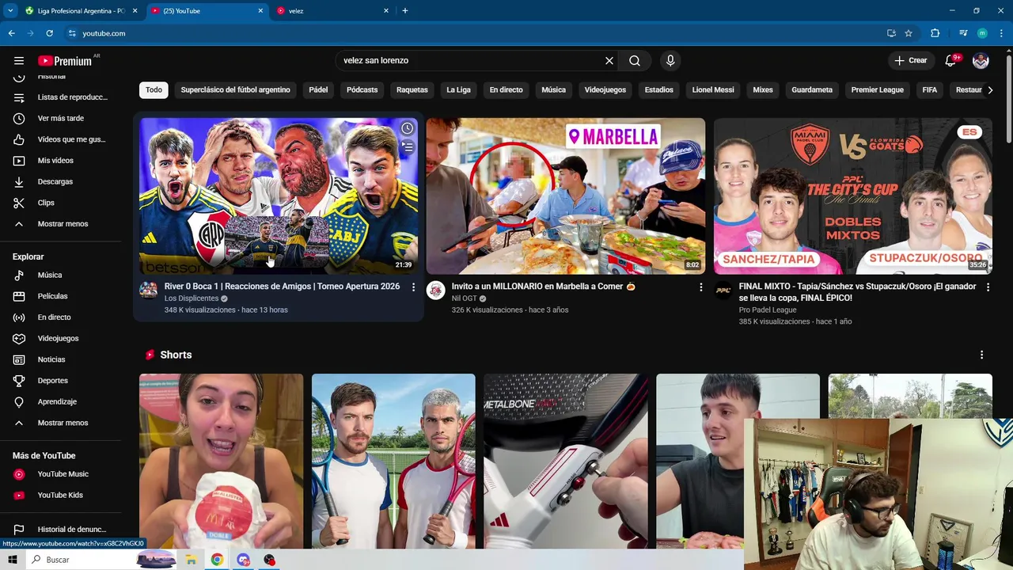Select the Videojuegos filter chip

point(605,90)
